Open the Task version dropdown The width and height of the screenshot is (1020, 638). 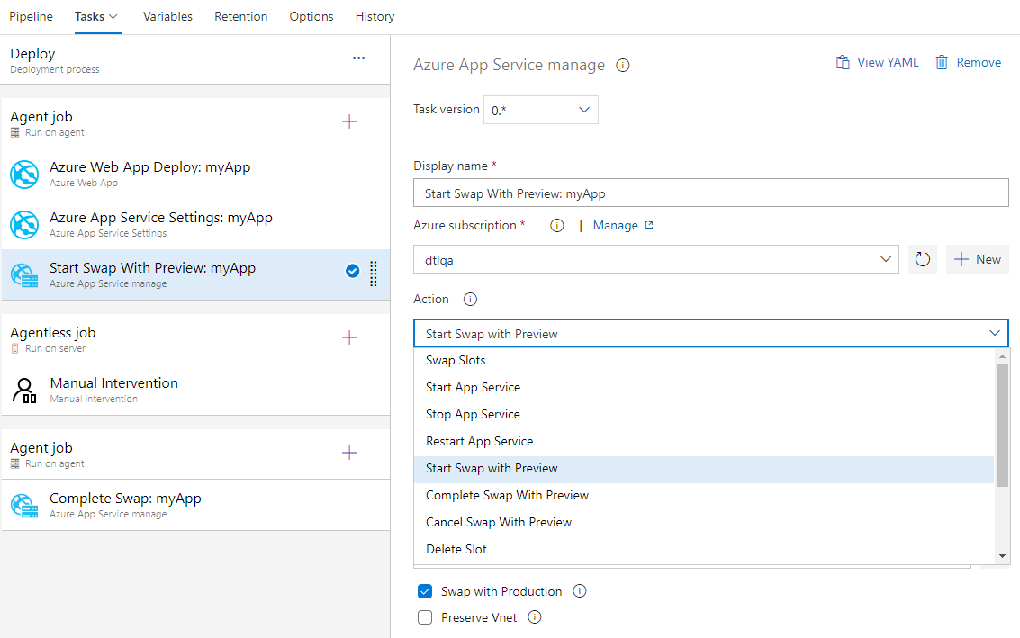(541, 109)
